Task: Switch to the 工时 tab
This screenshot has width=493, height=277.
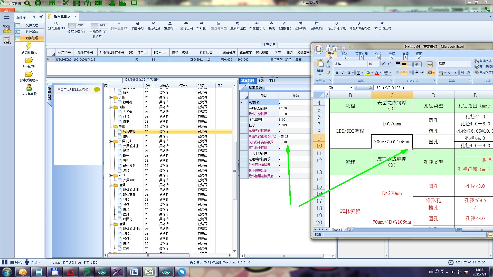Action: pos(272,81)
